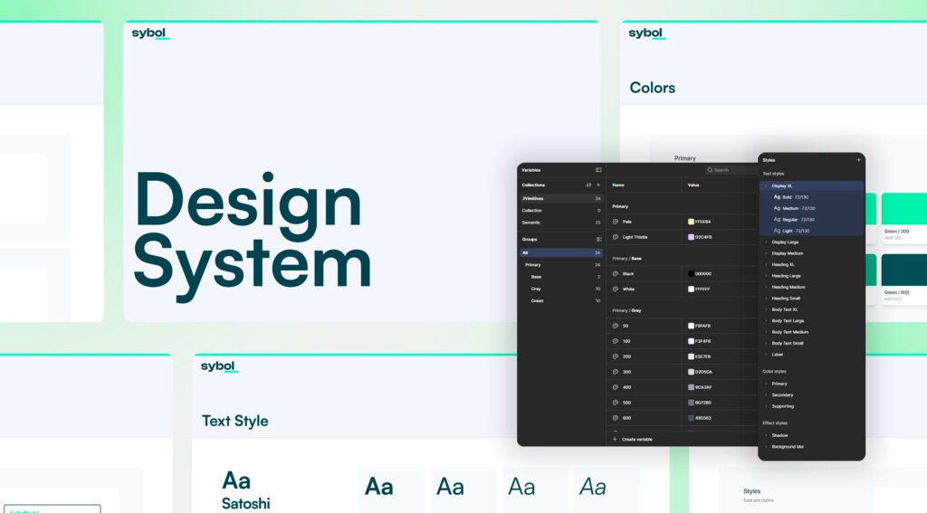Screen dimensions: 927x513
Task: Select the Body Text Medium text style
Action: [x=789, y=332]
